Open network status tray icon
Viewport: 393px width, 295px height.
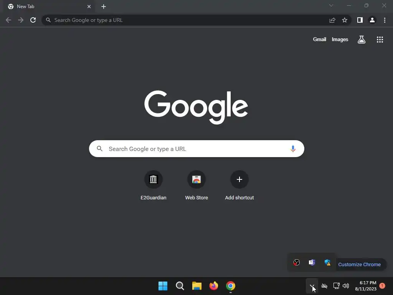point(336,286)
